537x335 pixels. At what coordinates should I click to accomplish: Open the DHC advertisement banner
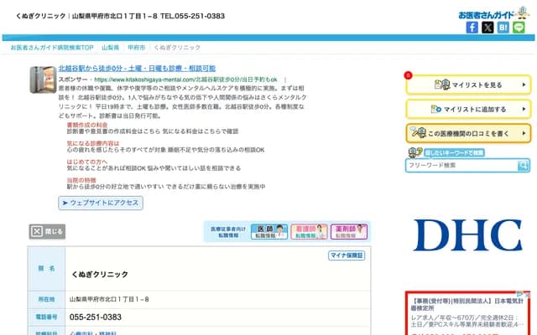point(468,235)
